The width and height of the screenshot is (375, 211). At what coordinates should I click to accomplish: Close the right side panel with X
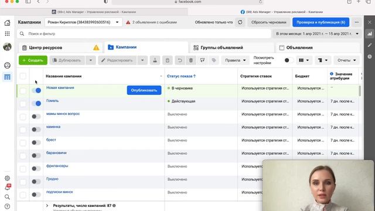(370, 22)
